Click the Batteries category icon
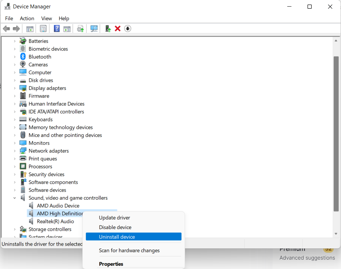 point(23,41)
